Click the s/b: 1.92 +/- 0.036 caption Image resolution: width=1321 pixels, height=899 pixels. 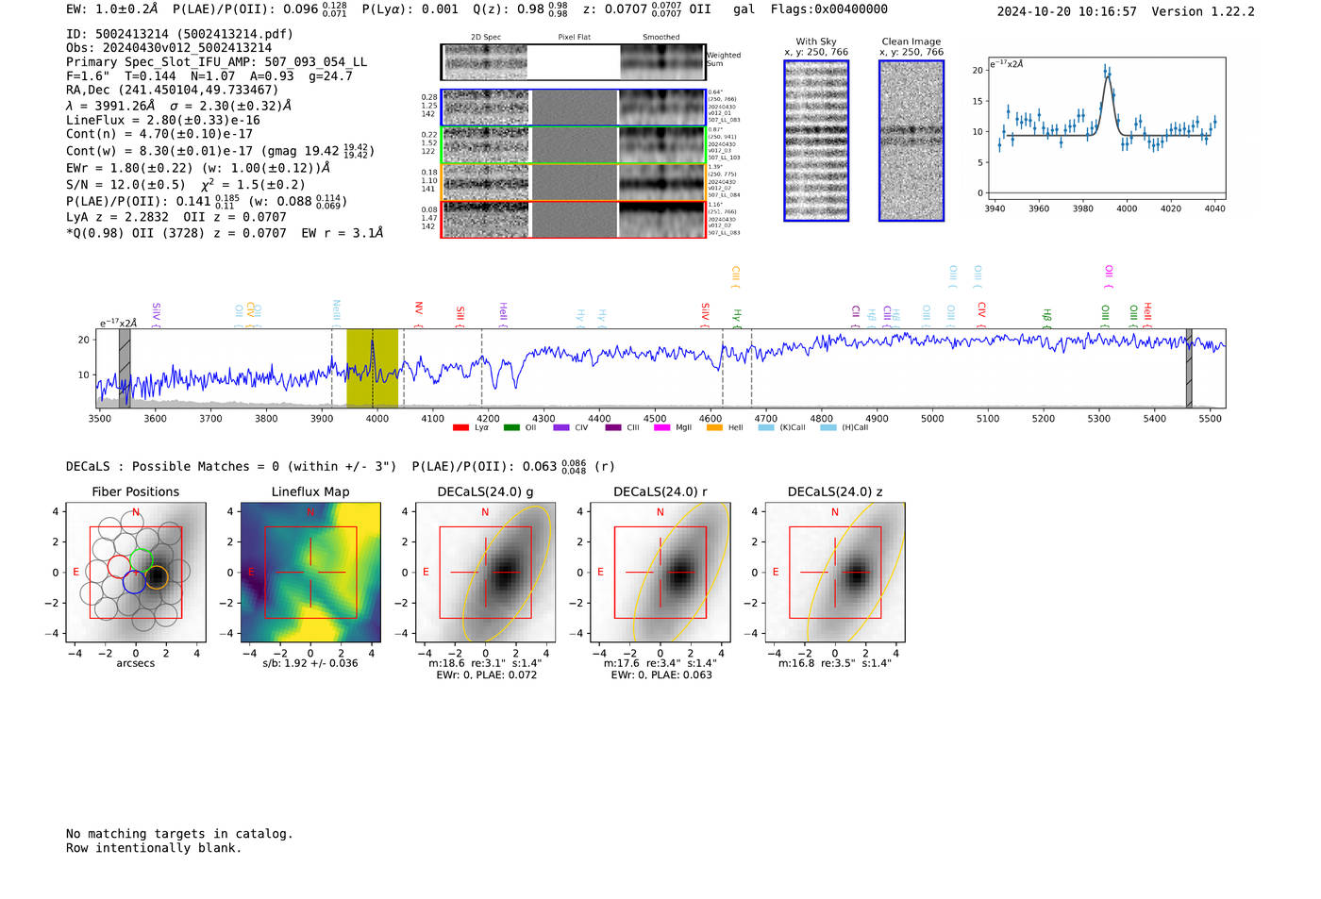[310, 663]
